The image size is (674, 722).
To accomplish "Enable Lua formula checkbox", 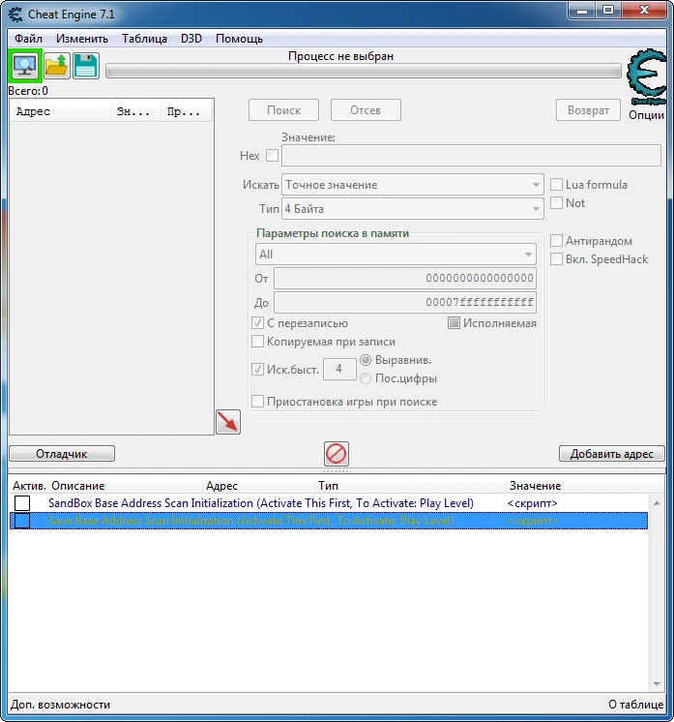I will [556, 185].
